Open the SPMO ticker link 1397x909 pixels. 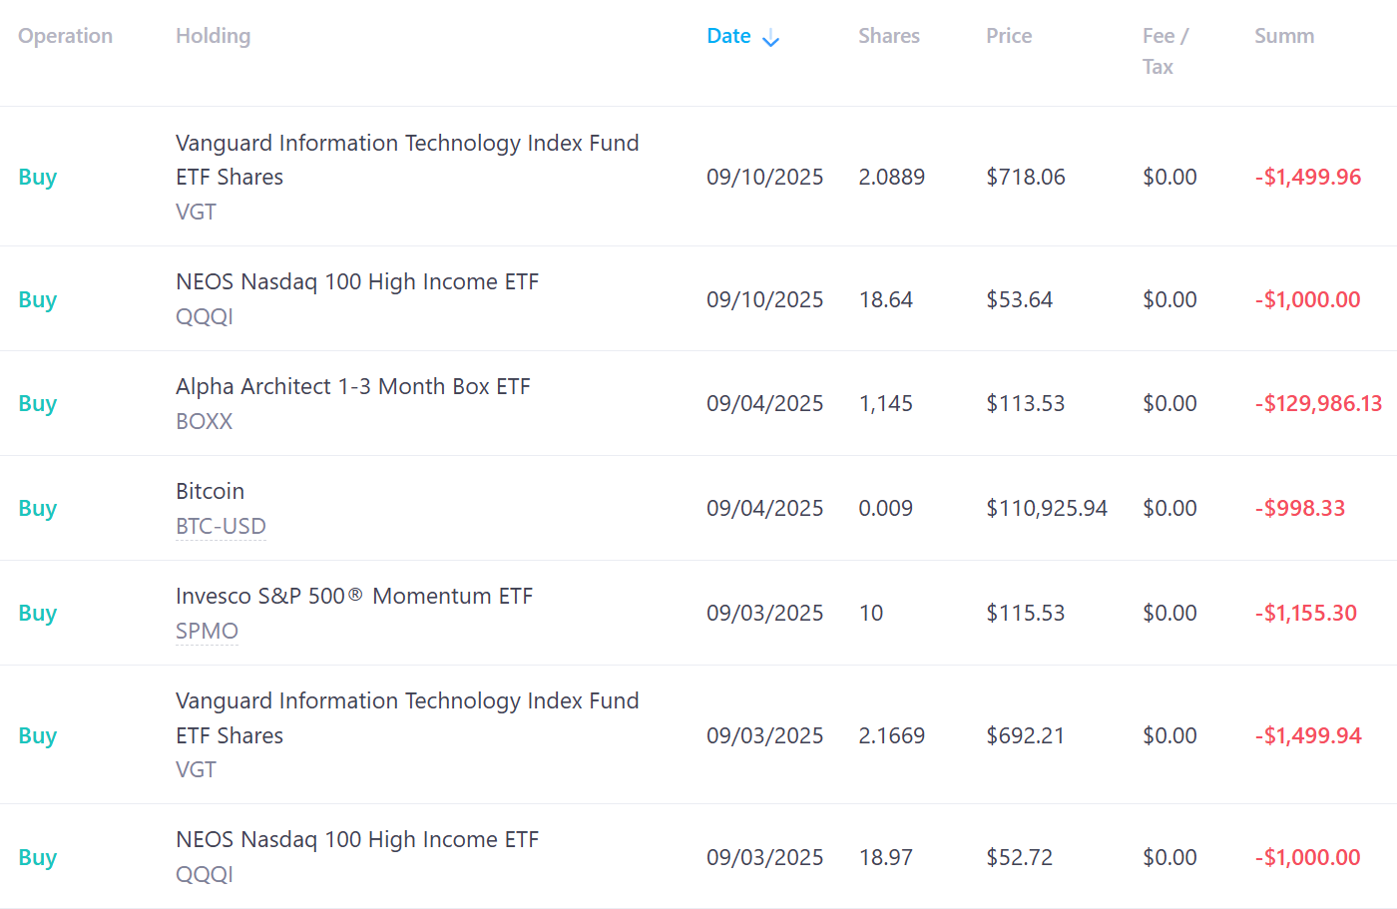tap(207, 631)
